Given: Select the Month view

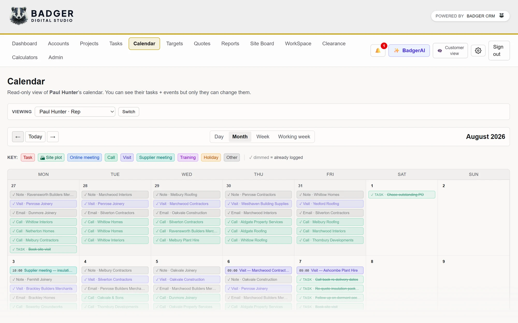Looking at the screenshot, I should pos(240,137).
